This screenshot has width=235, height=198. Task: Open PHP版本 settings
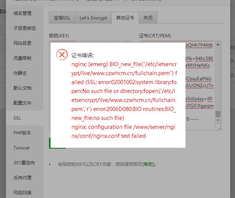coord(22,133)
